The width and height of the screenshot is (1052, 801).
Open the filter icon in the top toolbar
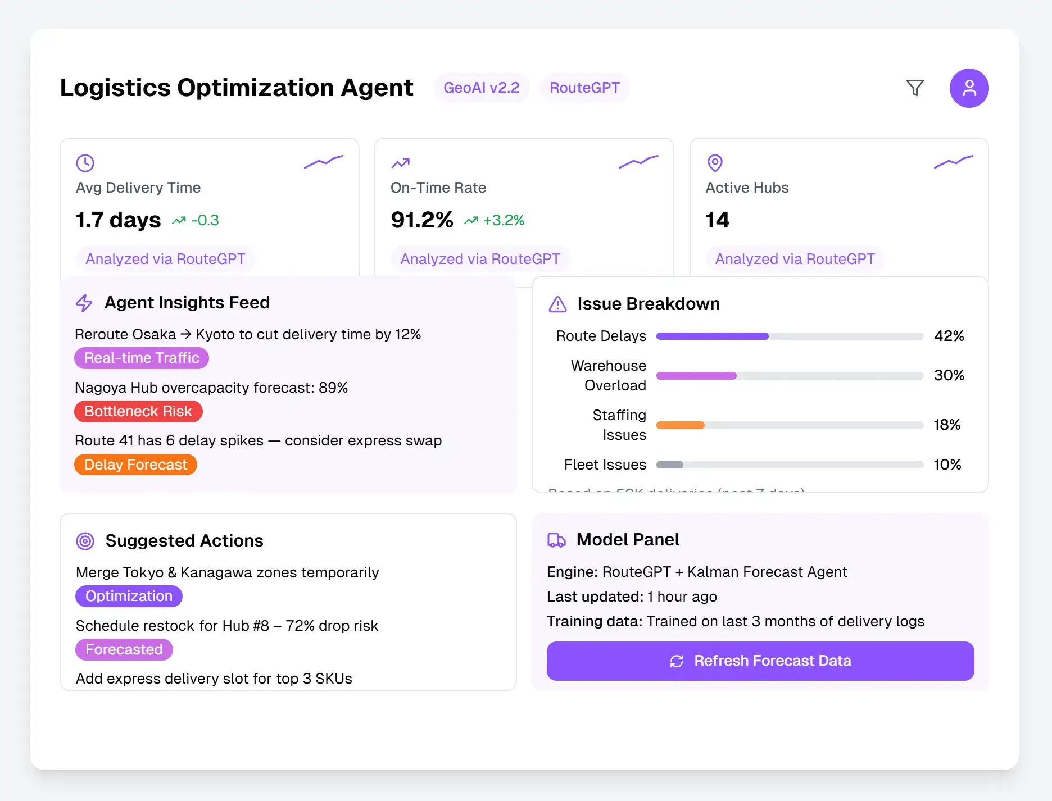(x=915, y=88)
